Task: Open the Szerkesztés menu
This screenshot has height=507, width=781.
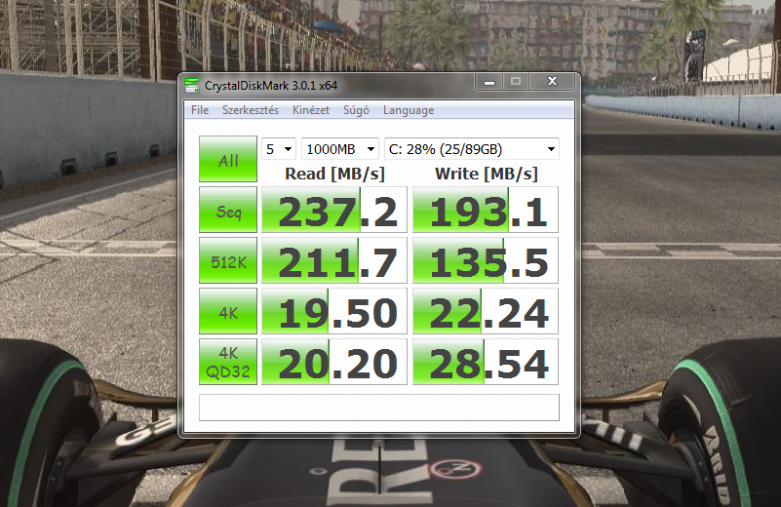Action: pyautogui.click(x=250, y=110)
